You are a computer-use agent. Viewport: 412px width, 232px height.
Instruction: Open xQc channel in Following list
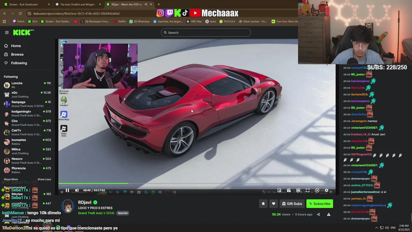pos(27,94)
